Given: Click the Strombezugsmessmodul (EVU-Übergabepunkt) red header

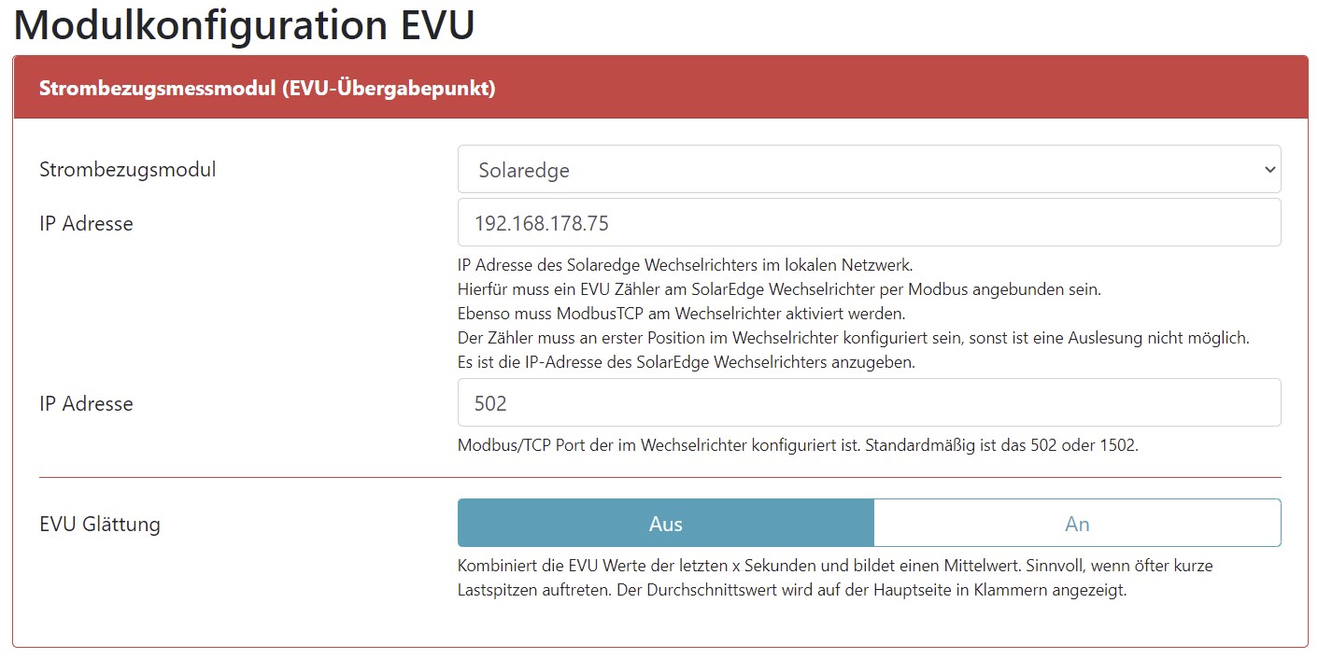Looking at the screenshot, I should point(267,89).
